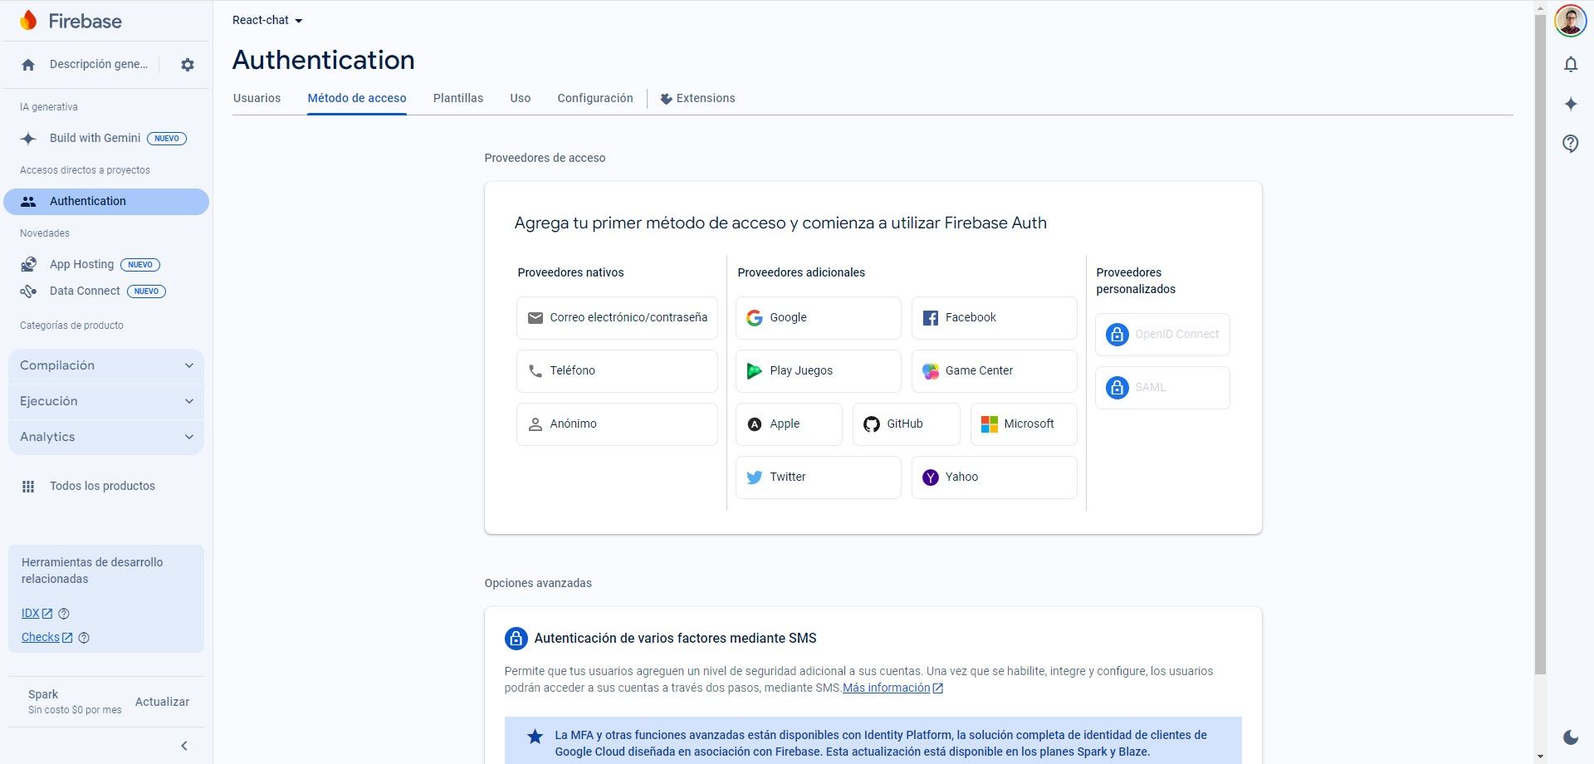Open the Uso tab
This screenshot has width=1594, height=764.
521,98
